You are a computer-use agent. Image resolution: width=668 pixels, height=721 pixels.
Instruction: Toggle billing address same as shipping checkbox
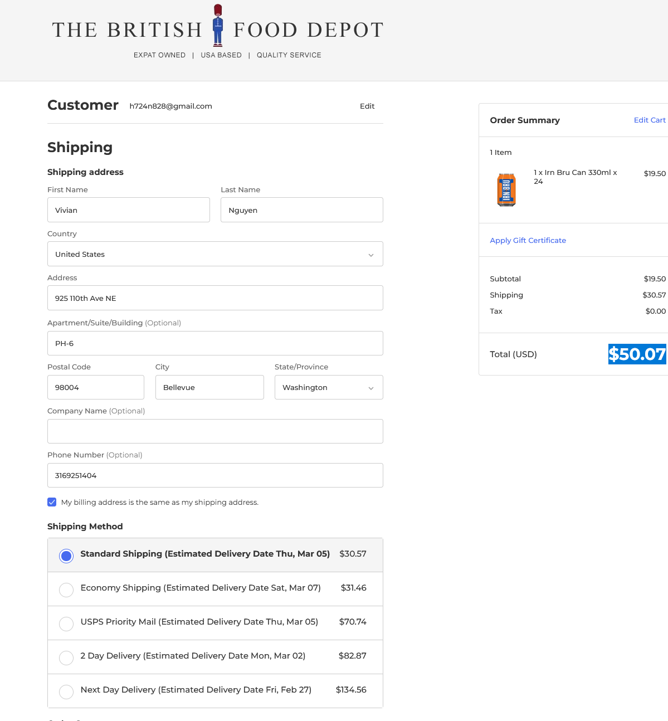pos(52,502)
